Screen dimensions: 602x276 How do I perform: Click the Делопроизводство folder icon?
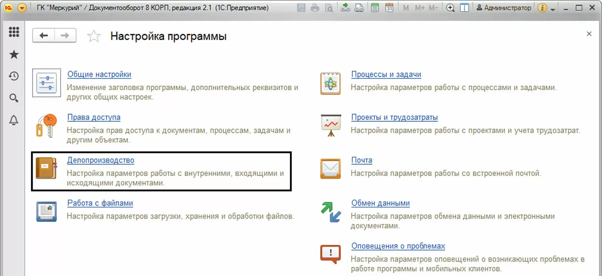tap(47, 168)
